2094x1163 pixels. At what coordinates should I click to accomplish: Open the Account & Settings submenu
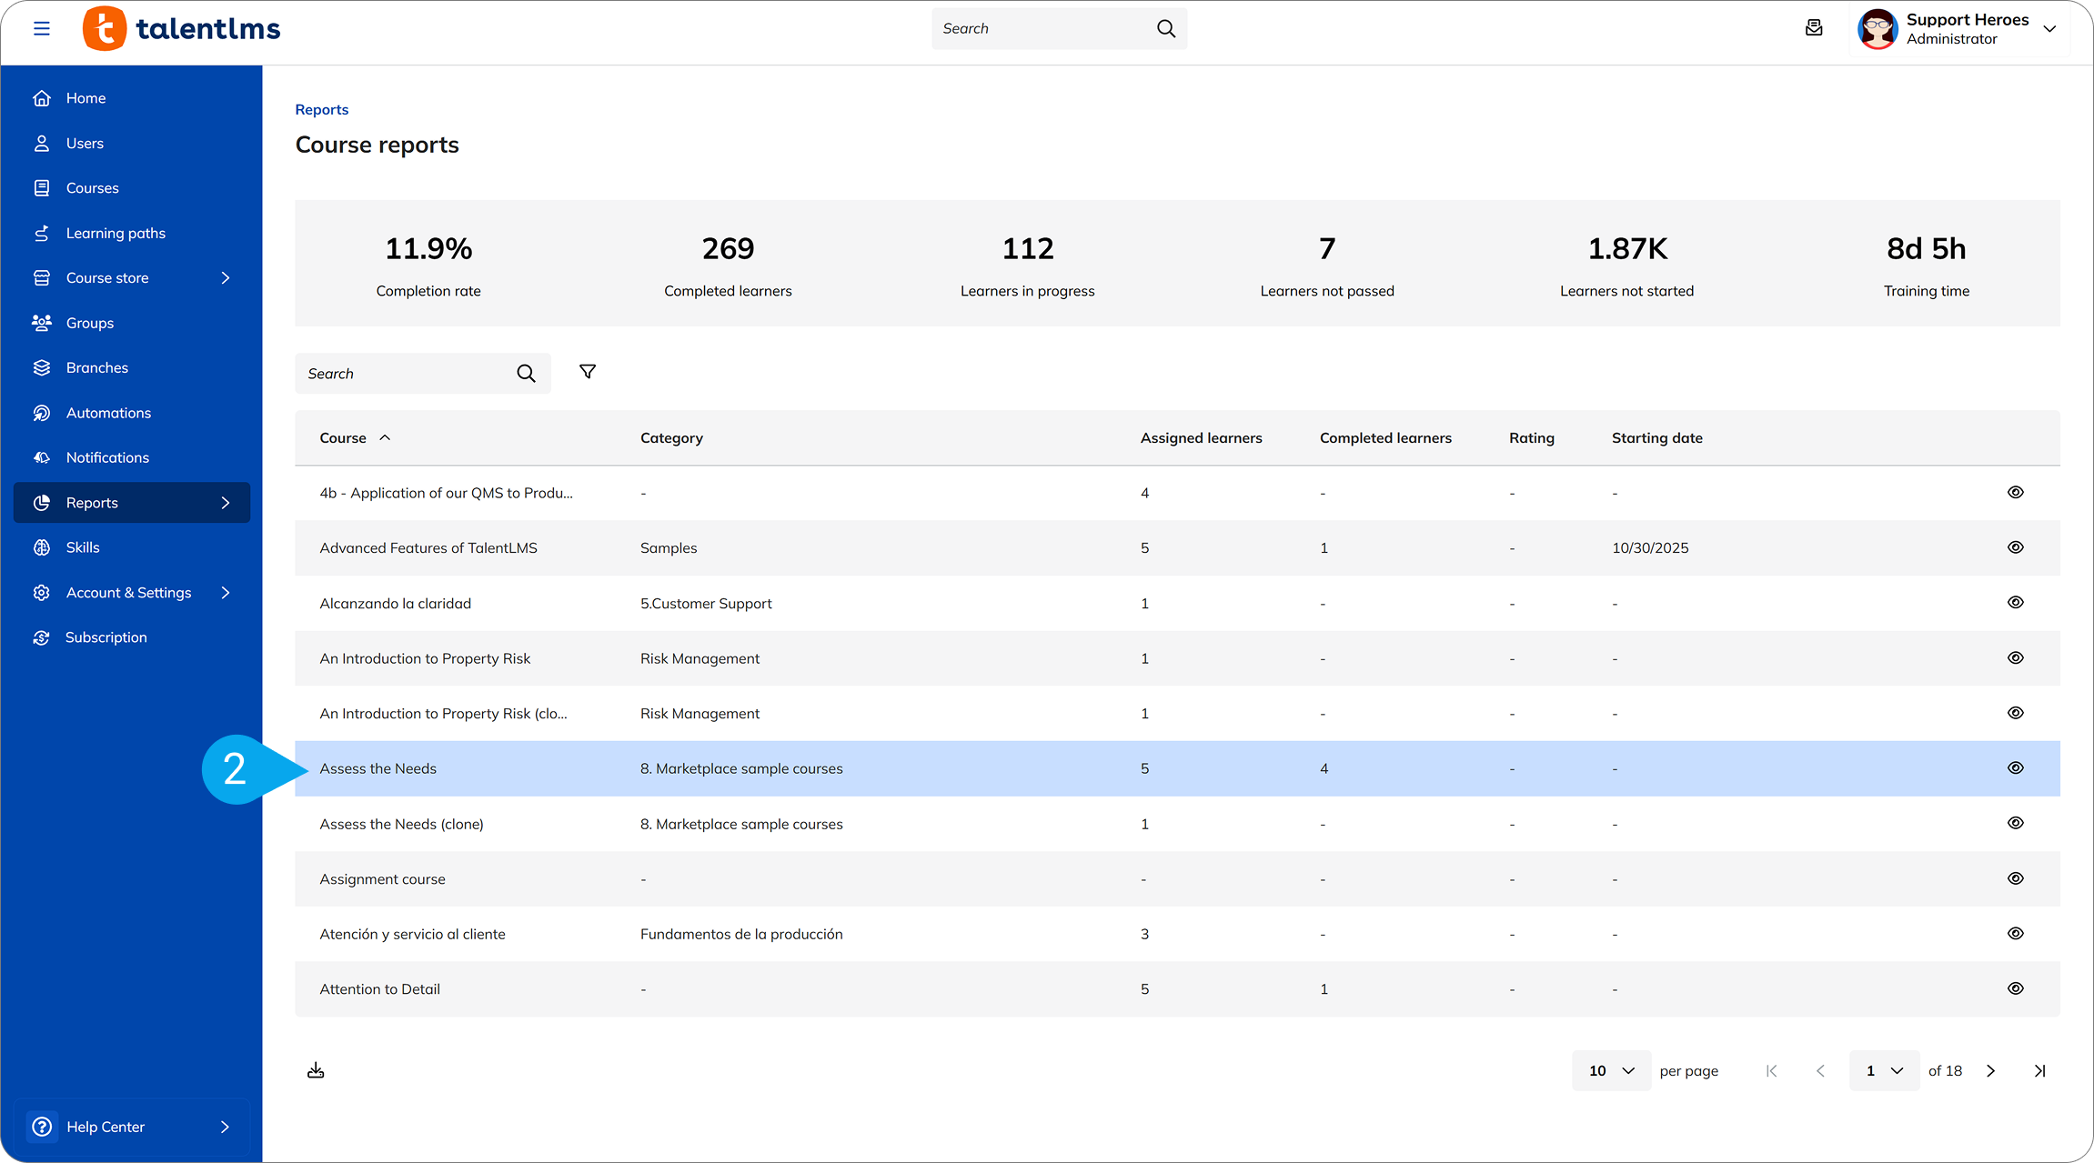(x=225, y=592)
